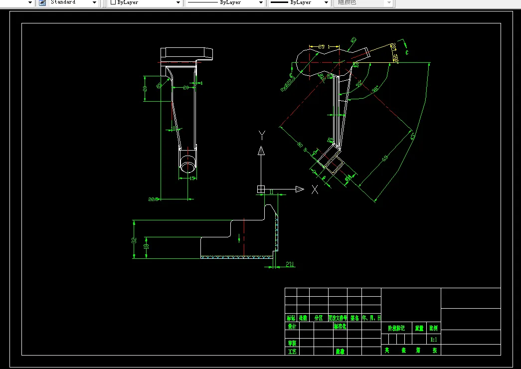Click the UCS origin square icon
Image resolution: width=521 pixels, height=369 pixels.
(x=261, y=189)
